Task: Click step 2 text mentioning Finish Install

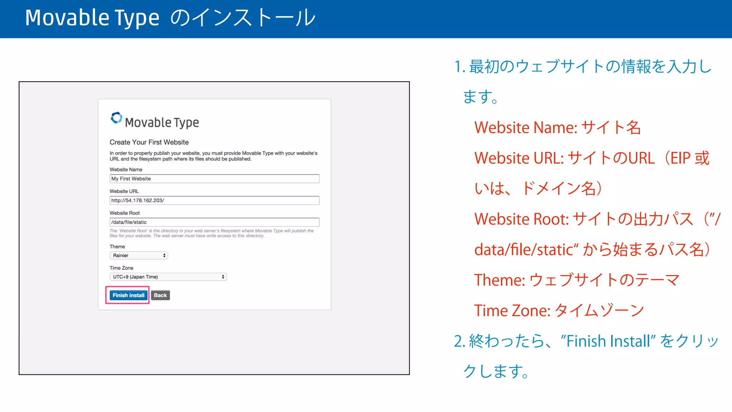Action: [x=586, y=356]
